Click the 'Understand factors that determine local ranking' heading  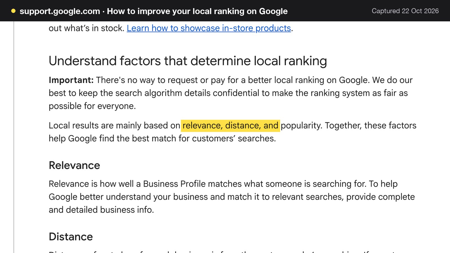click(188, 61)
